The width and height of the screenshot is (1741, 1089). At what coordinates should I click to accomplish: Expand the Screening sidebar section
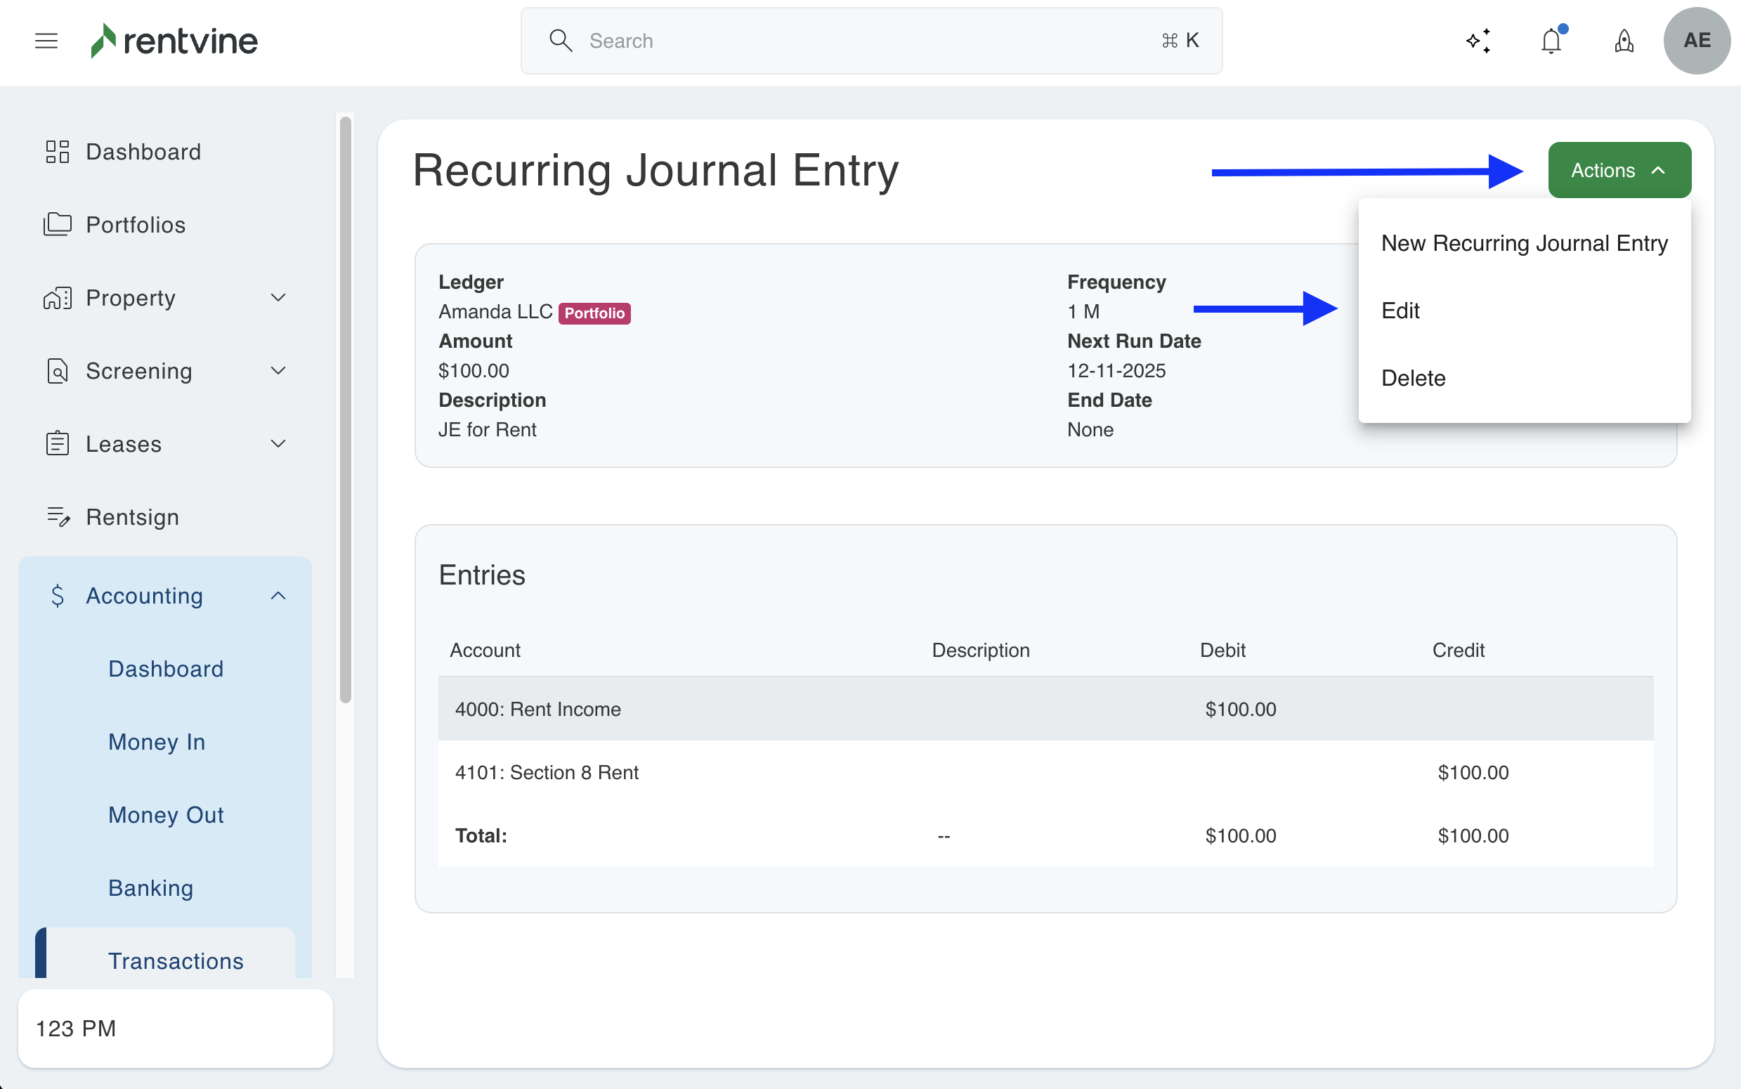tap(278, 371)
